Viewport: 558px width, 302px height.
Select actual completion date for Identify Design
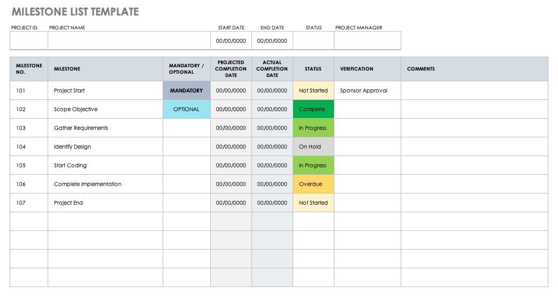coord(272,146)
